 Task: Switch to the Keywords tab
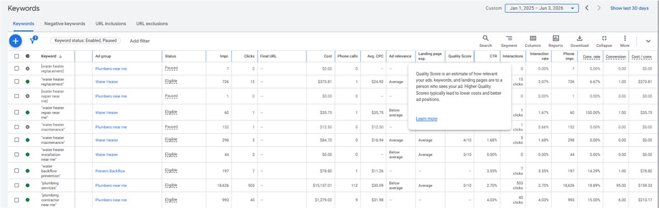[x=23, y=23]
